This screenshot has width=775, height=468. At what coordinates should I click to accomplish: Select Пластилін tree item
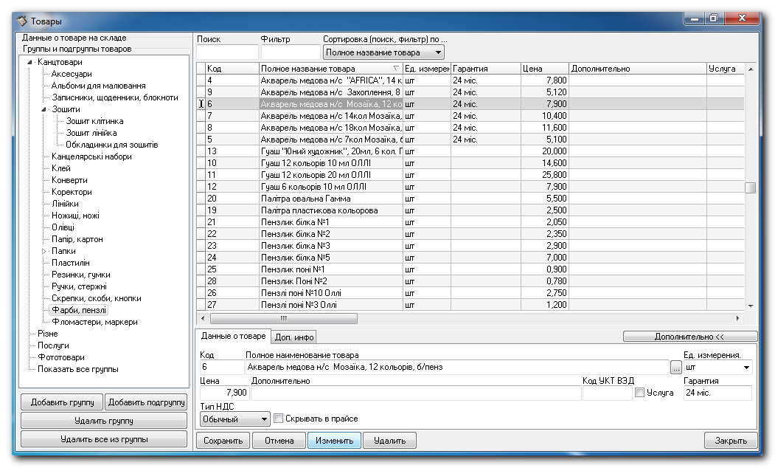pyautogui.click(x=71, y=264)
